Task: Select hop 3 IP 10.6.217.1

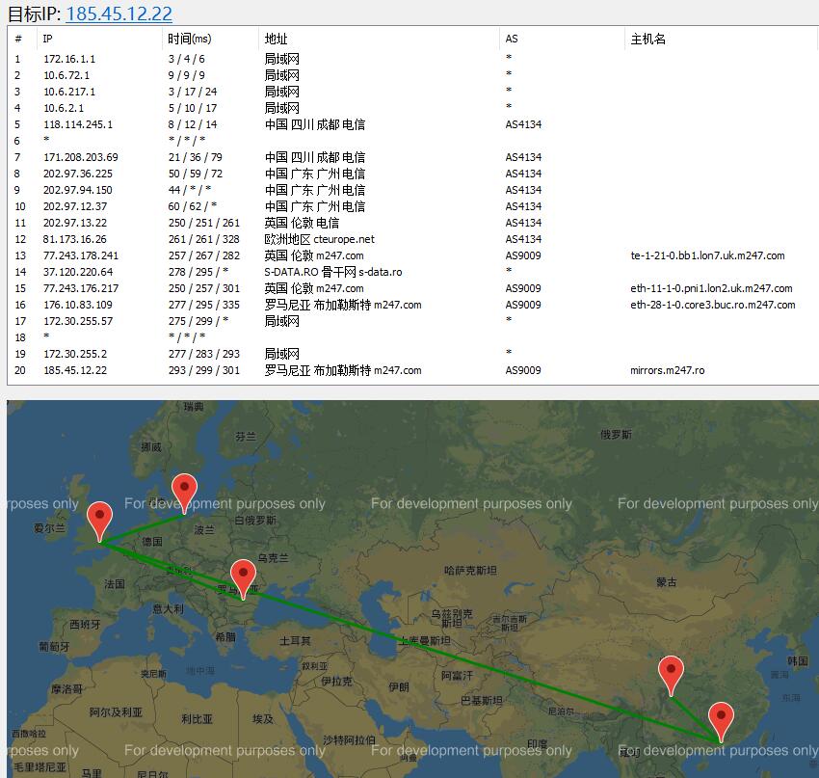Action: click(x=69, y=92)
